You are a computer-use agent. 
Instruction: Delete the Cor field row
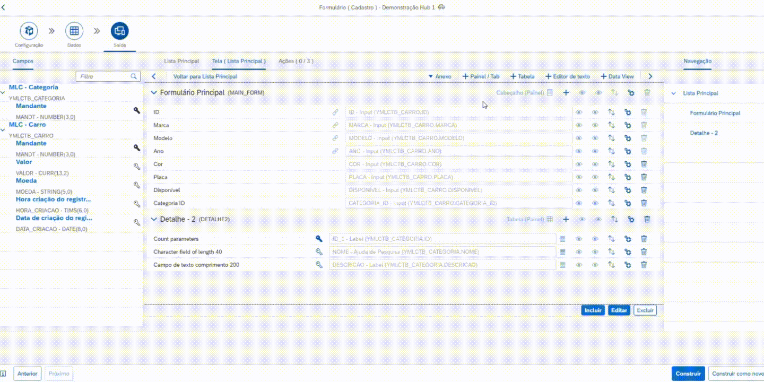(x=644, y=164)
